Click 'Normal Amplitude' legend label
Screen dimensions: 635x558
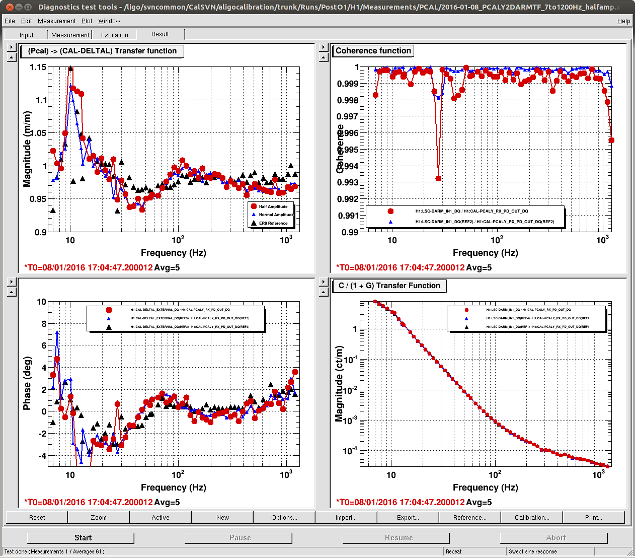(x=276, y=215)
